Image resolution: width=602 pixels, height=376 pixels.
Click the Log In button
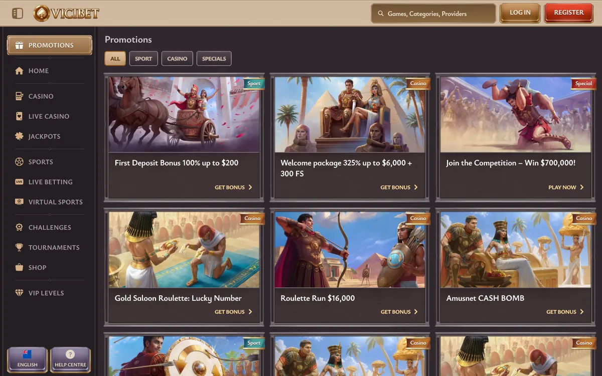(x=520, y=13)
